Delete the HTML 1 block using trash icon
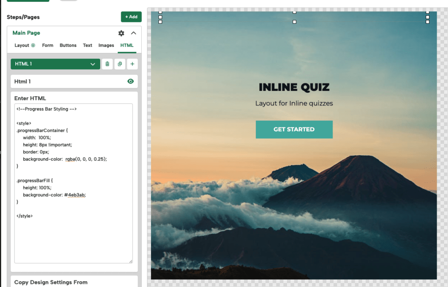 tap(107, 64)
